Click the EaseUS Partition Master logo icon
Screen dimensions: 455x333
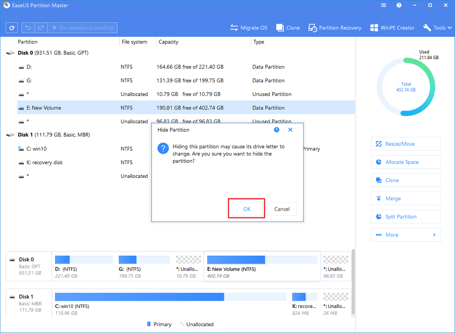pos(6,5)
